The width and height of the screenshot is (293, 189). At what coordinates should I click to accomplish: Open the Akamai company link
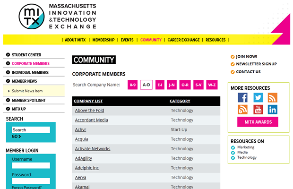point(82,187)
